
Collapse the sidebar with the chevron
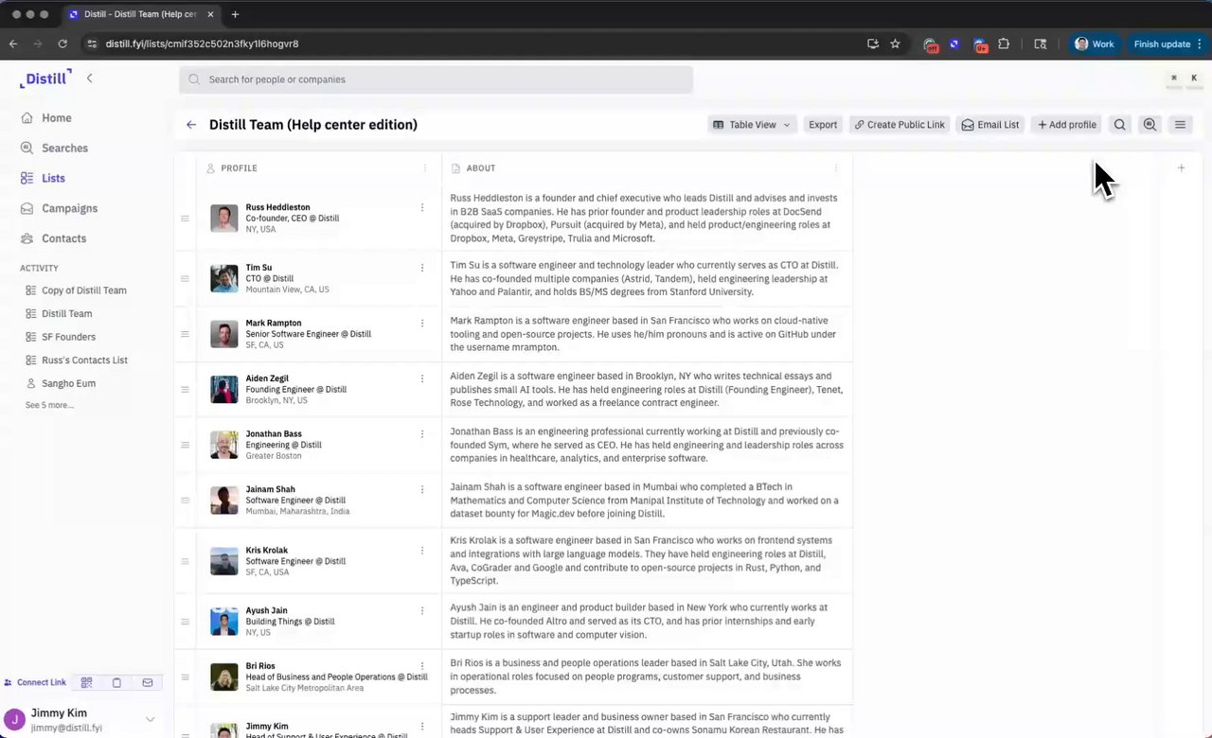(89, 79)
